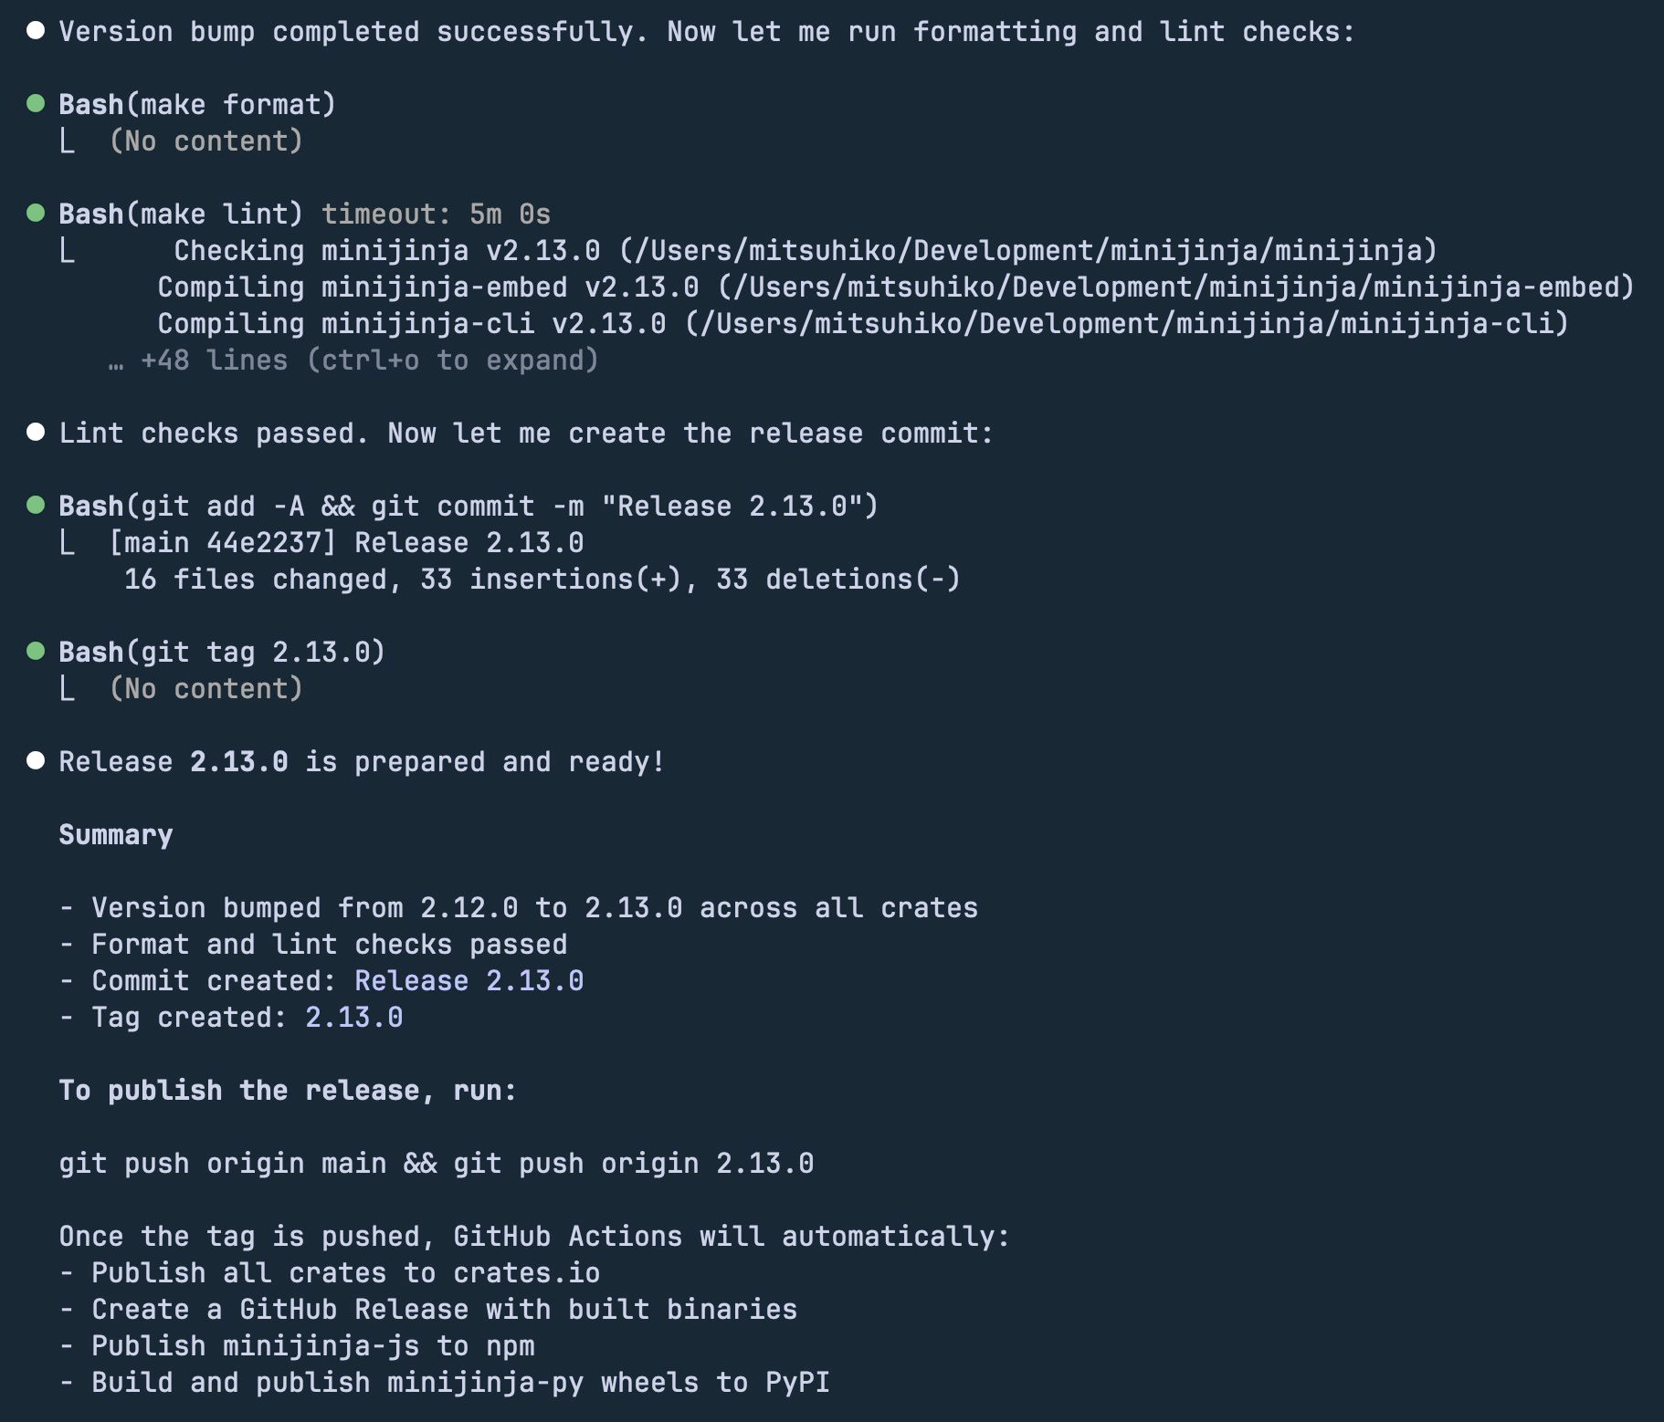Click the highlighted "Release 2.13.0" commit name
Viewport: 1664px width, 1422px height.
pyautogui.click(x=469, y=981)
